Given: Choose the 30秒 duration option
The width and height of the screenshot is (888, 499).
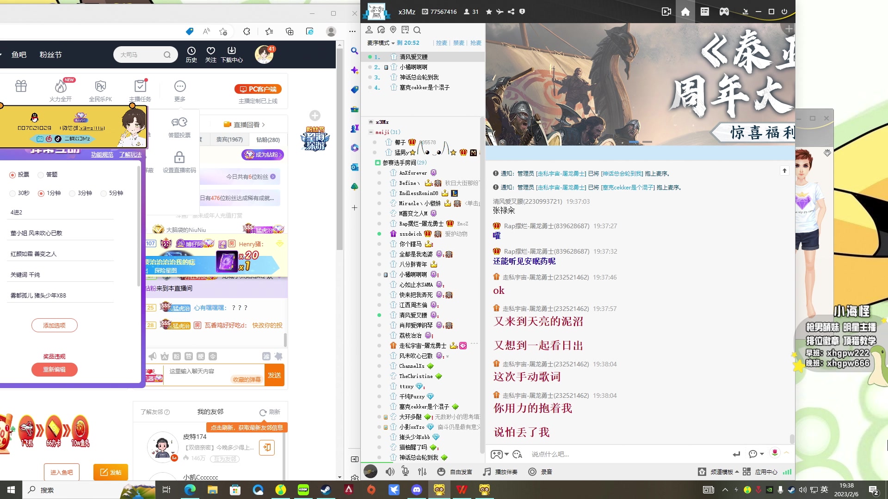Looking at the screenshot, I should coord(12,193).
